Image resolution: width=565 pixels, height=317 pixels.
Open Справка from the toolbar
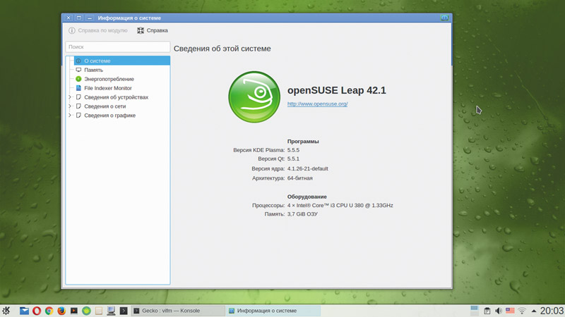[153, 30]
